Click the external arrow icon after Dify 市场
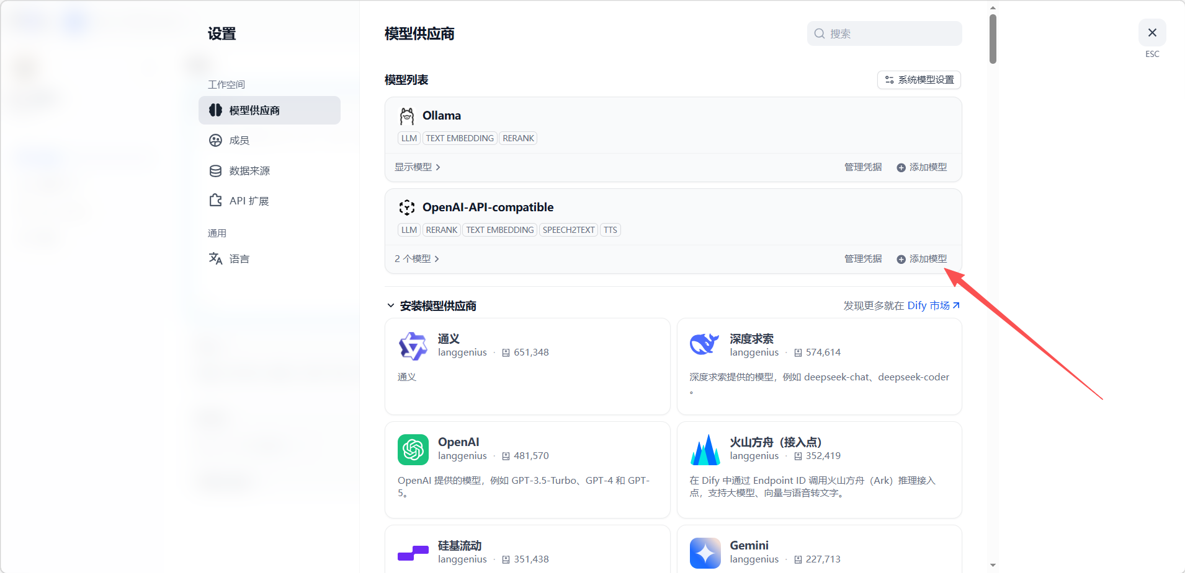Viewport: 1185px width, 573px height. [x=956, y=305]
